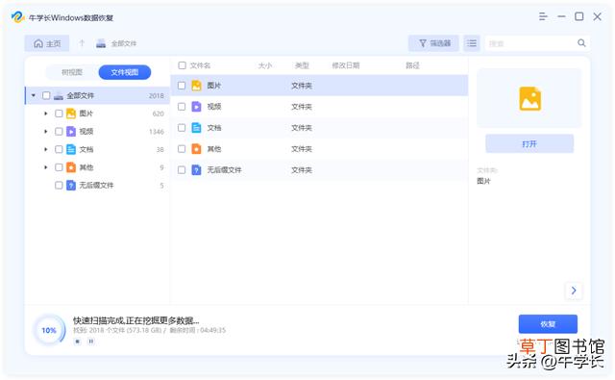Viewport: 615px width, 380px height.
Task: Check the 其他 row checkbox in file list
Action: (x=182, y=149)
